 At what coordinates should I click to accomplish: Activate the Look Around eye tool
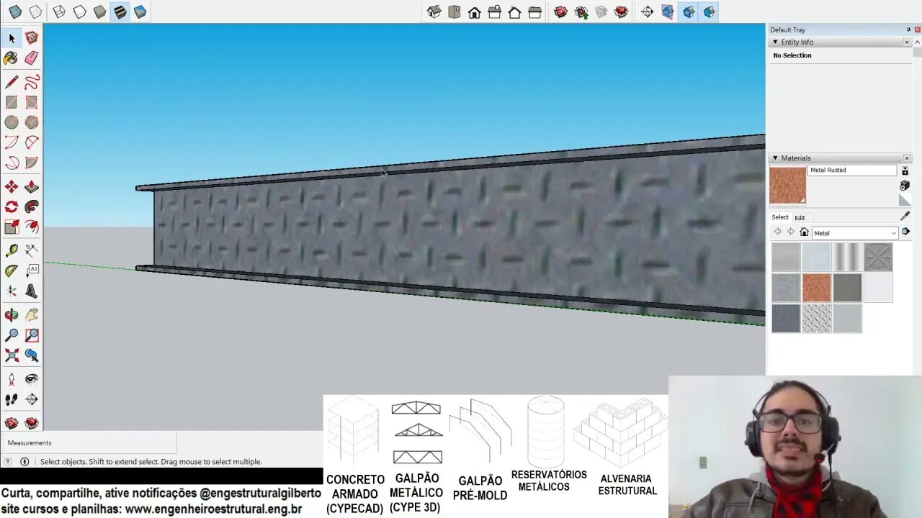coord(32,379)
